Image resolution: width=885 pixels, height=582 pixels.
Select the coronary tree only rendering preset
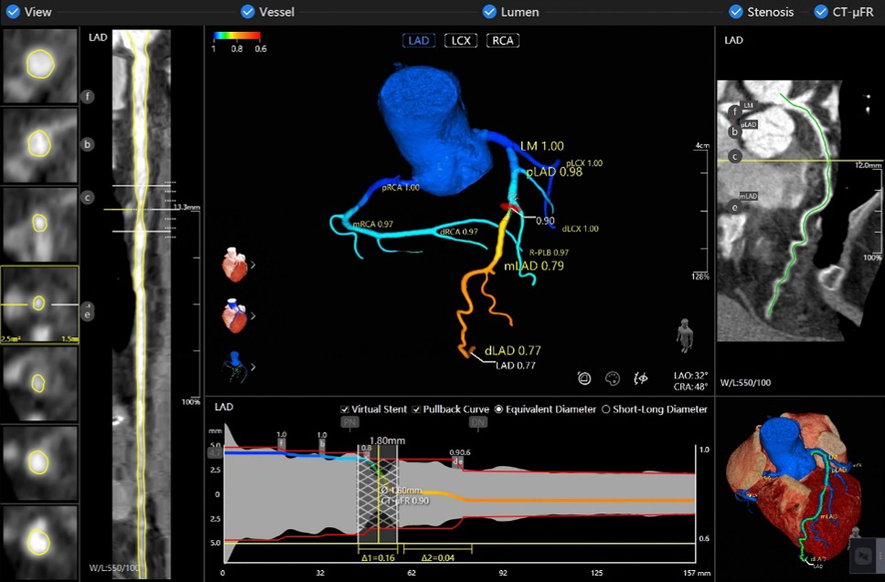234,367
